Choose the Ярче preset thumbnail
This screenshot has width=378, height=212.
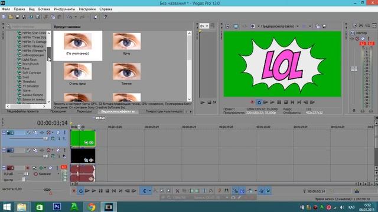(x=126, y=41)
